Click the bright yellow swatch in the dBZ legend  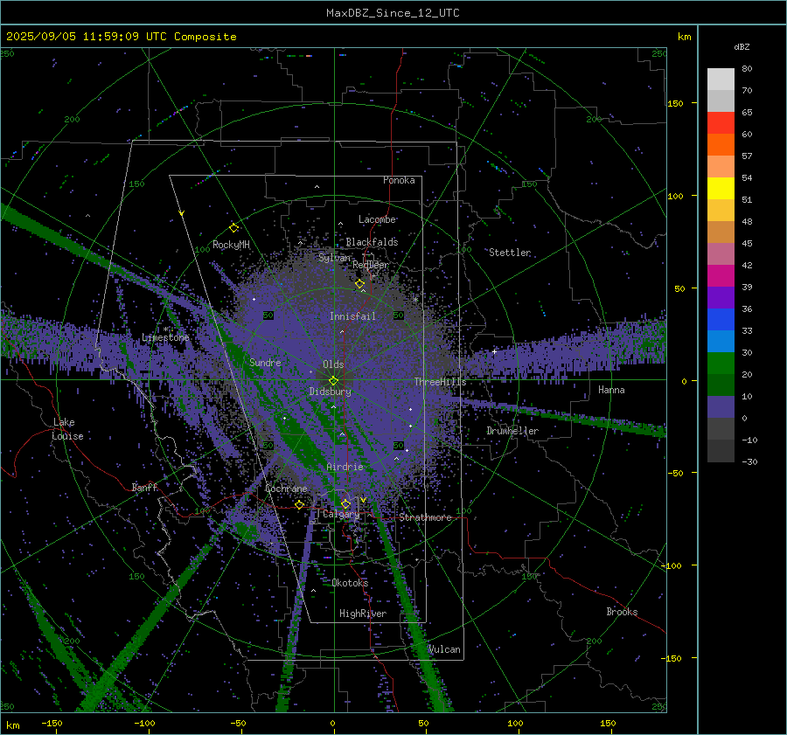[721, 188]
